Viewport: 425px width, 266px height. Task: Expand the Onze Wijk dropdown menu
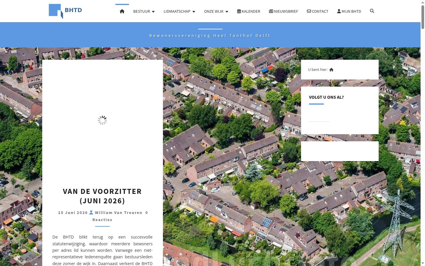[x=216, y=11]
